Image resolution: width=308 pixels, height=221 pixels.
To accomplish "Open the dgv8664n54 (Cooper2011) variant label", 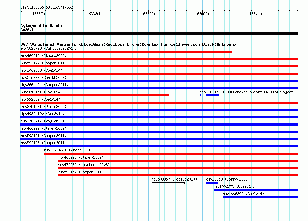I will (x=45, y=85).
